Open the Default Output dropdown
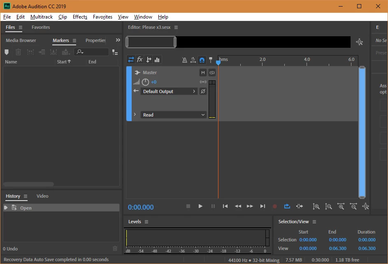388x264 pixels. tap(169, 91)
